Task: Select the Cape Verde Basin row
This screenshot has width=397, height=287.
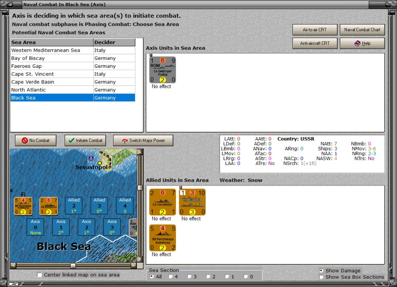Action: point(73,82)
